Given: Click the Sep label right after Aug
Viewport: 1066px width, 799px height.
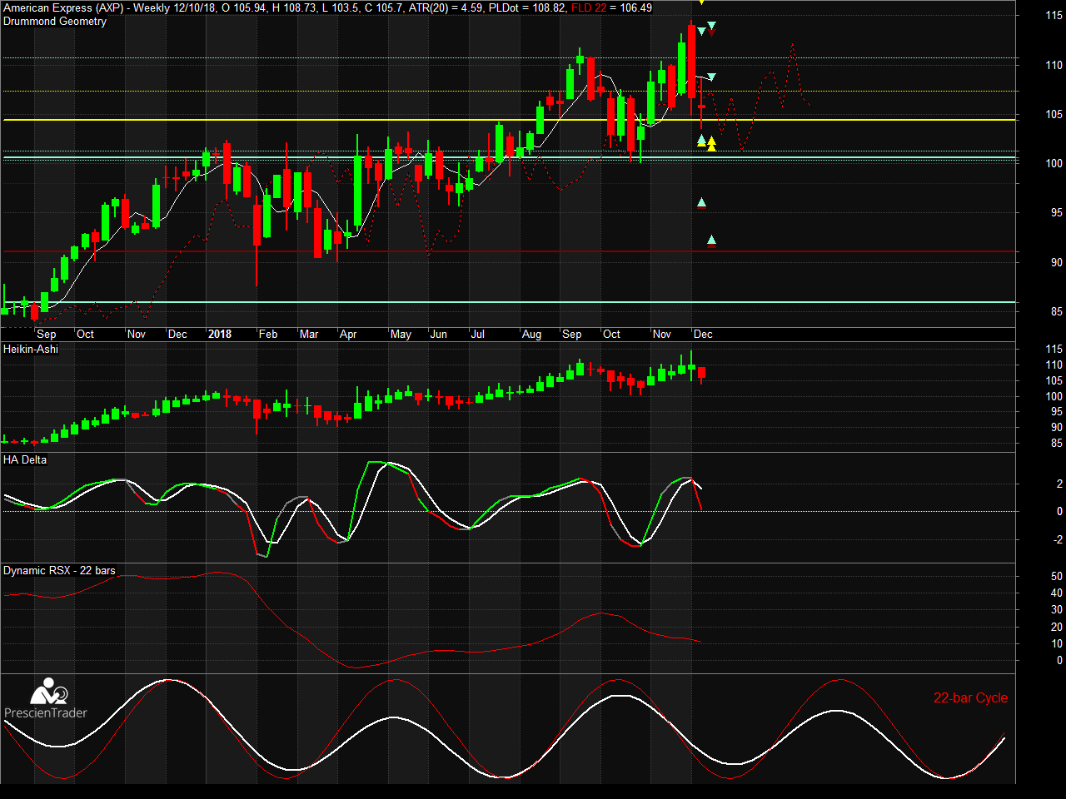Looking at the screenshot, I should pyautogui.click(x=572, y=334).
